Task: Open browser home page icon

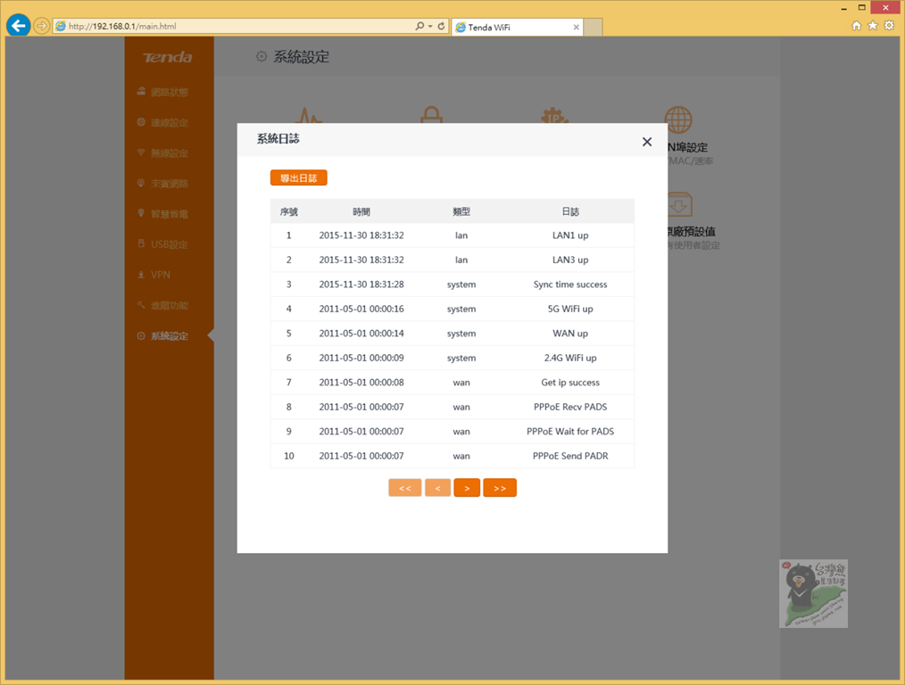Action: coord(857,25)
